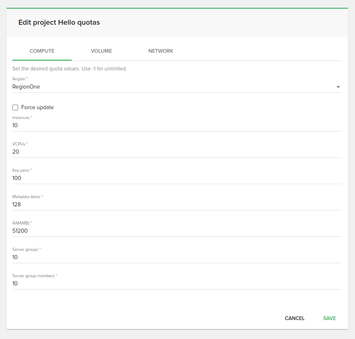
Task: Switch to the VOLUME tab
Action: (101, 51)
